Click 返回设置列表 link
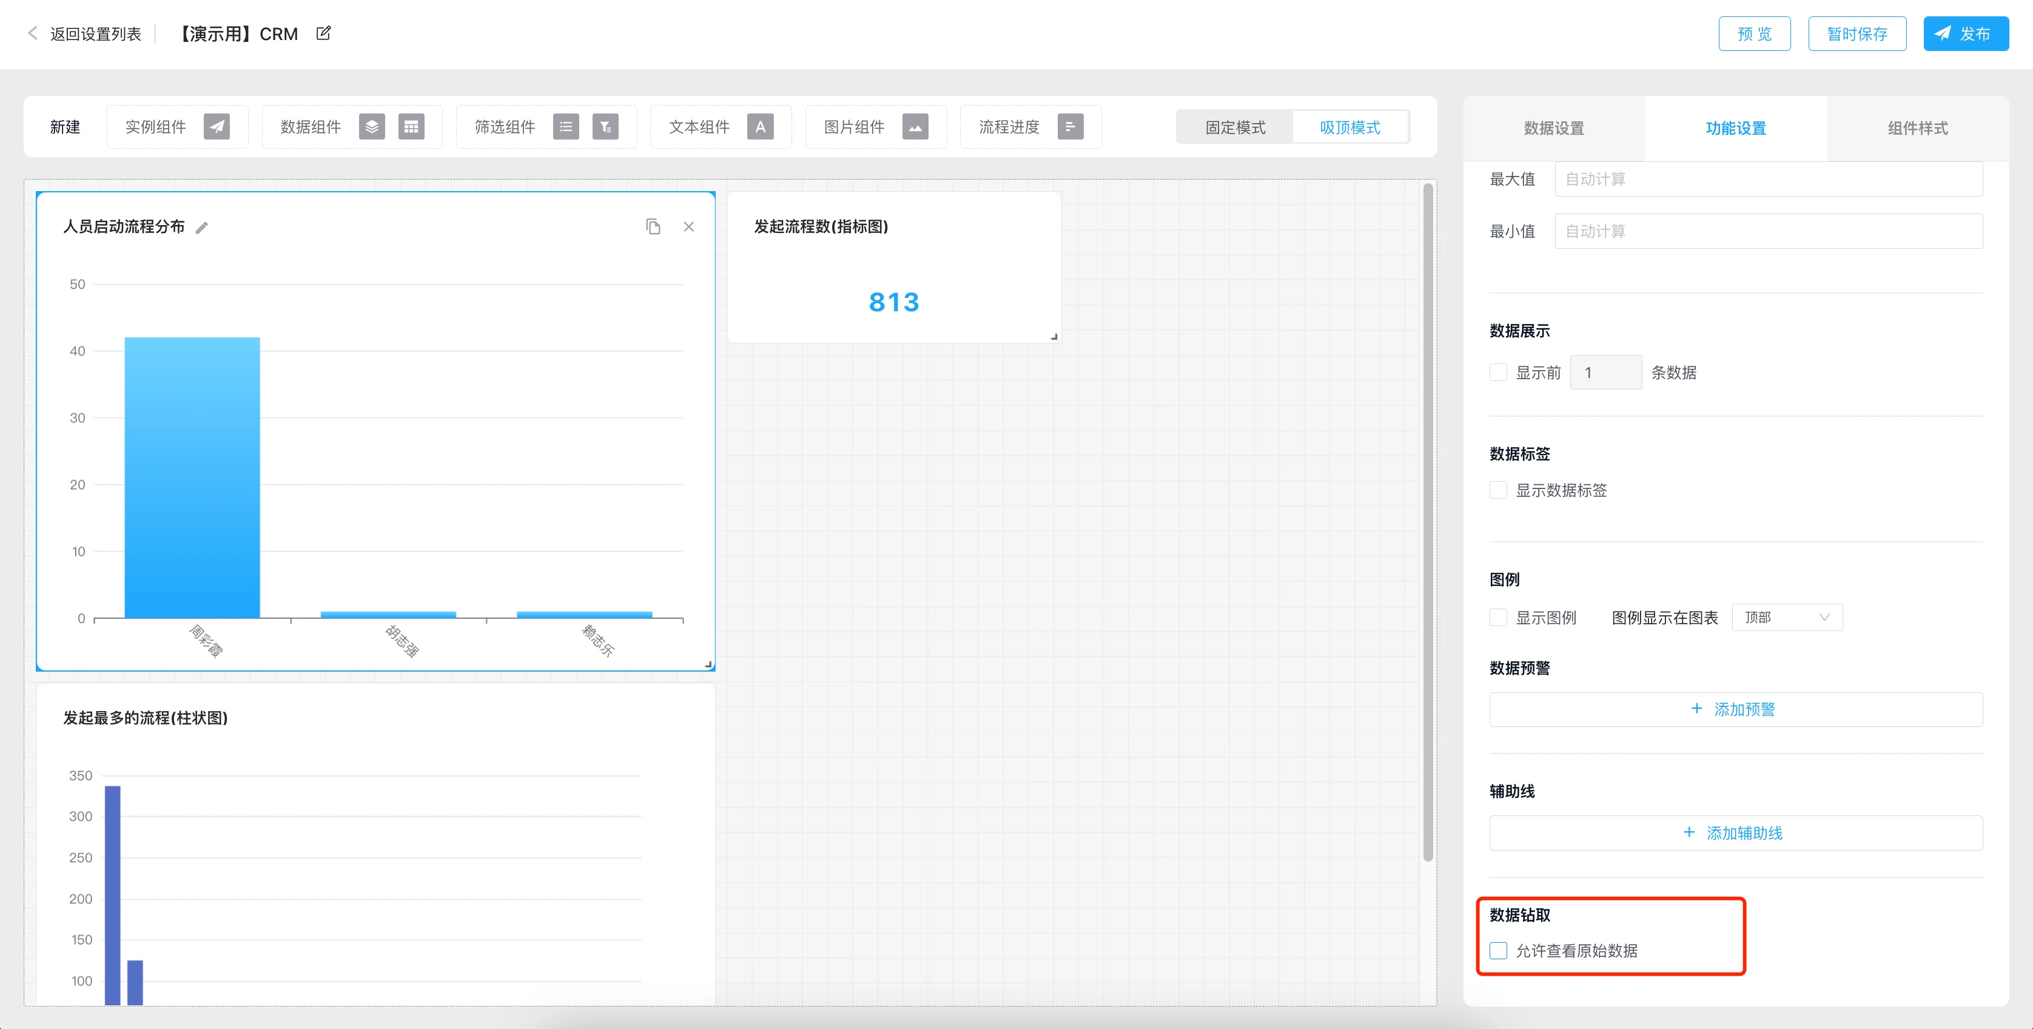 (95, 34)
